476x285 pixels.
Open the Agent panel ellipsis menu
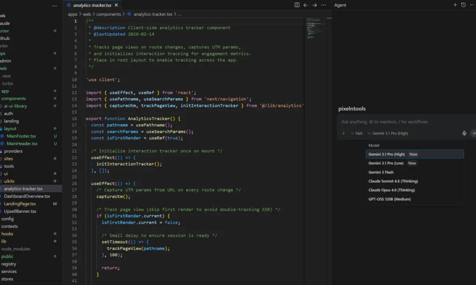(472, 5)
